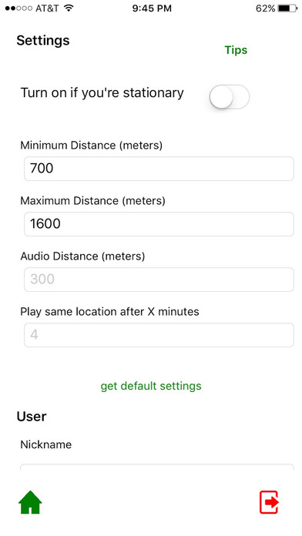
Task: Tap the red logout exit icon
Action: coord(269,502)
